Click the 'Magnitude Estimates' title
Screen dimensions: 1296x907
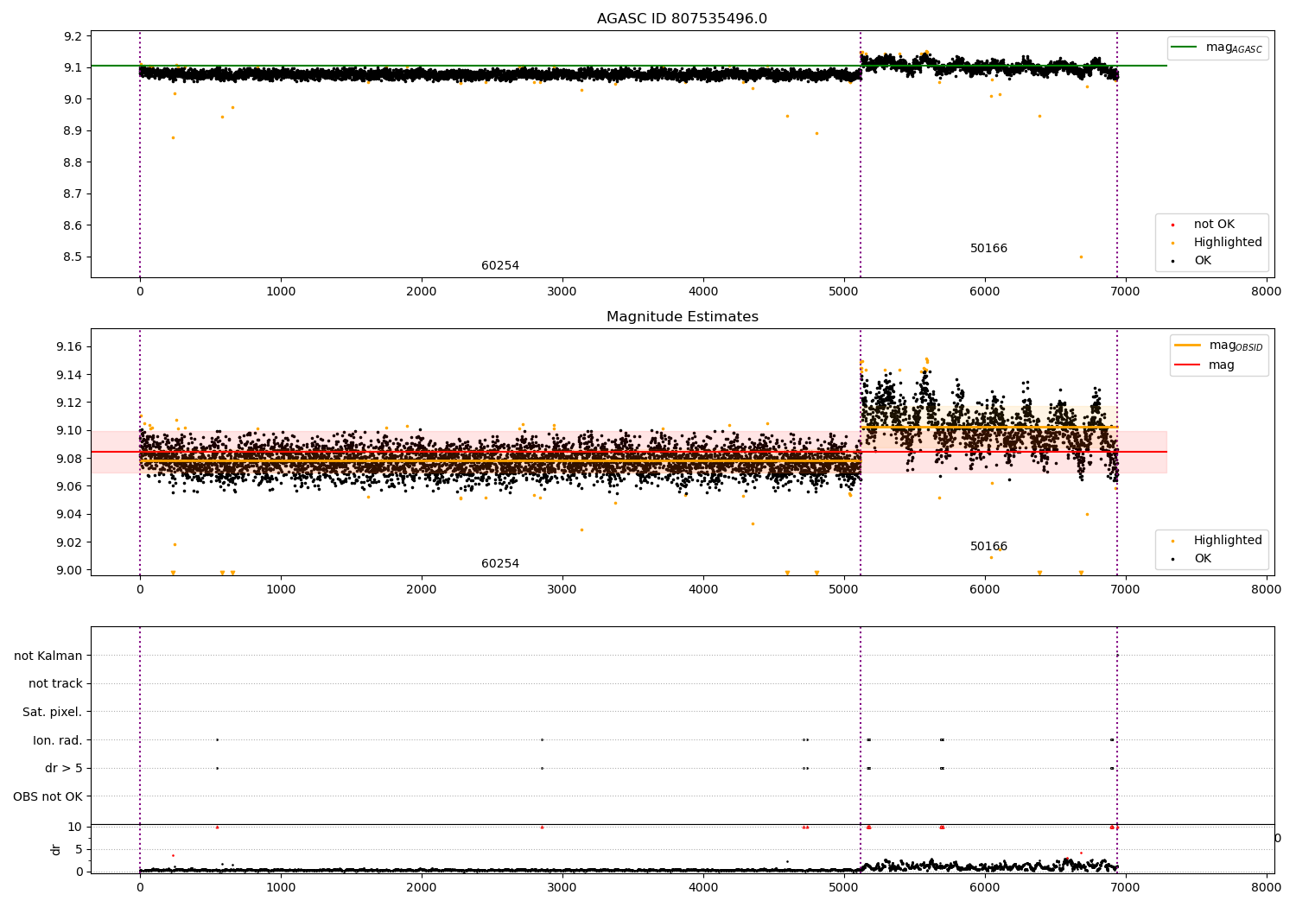click(x=682, y=317)
